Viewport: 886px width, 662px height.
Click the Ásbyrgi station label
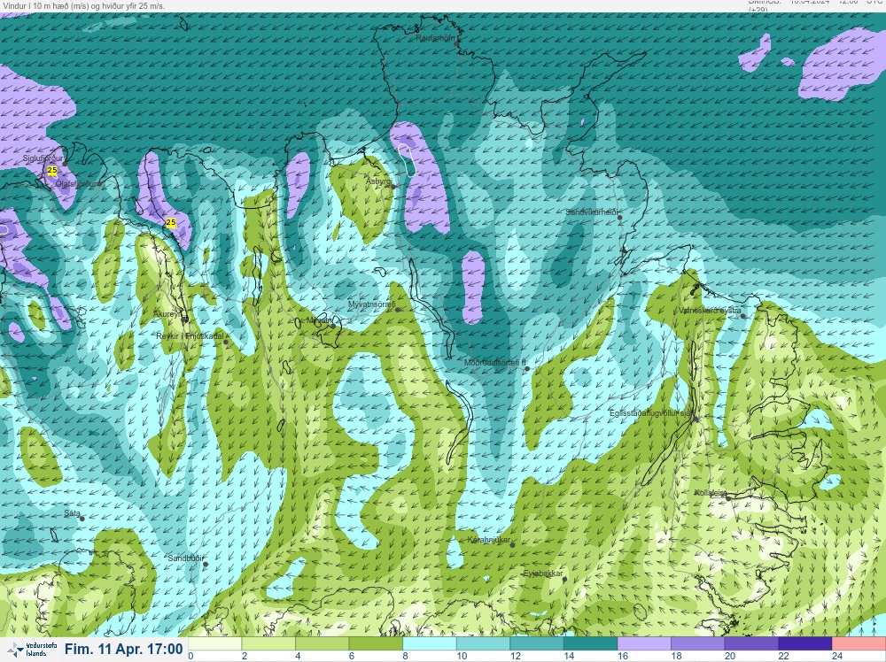click(x=378, y=181)
